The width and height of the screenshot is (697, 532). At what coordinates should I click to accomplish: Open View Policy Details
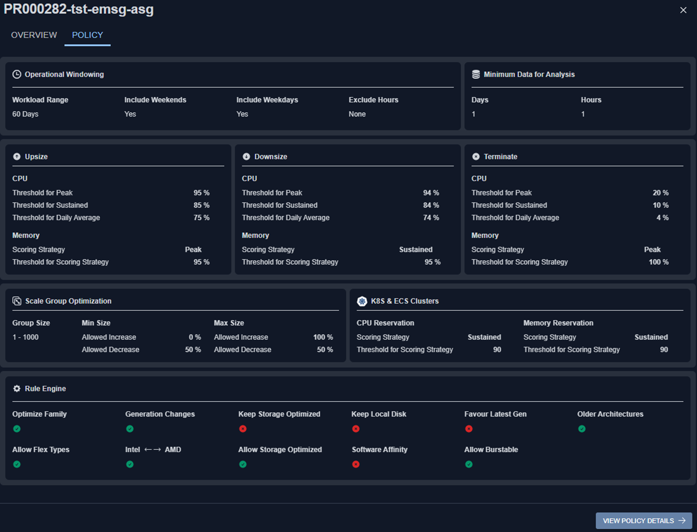[643, 520]
